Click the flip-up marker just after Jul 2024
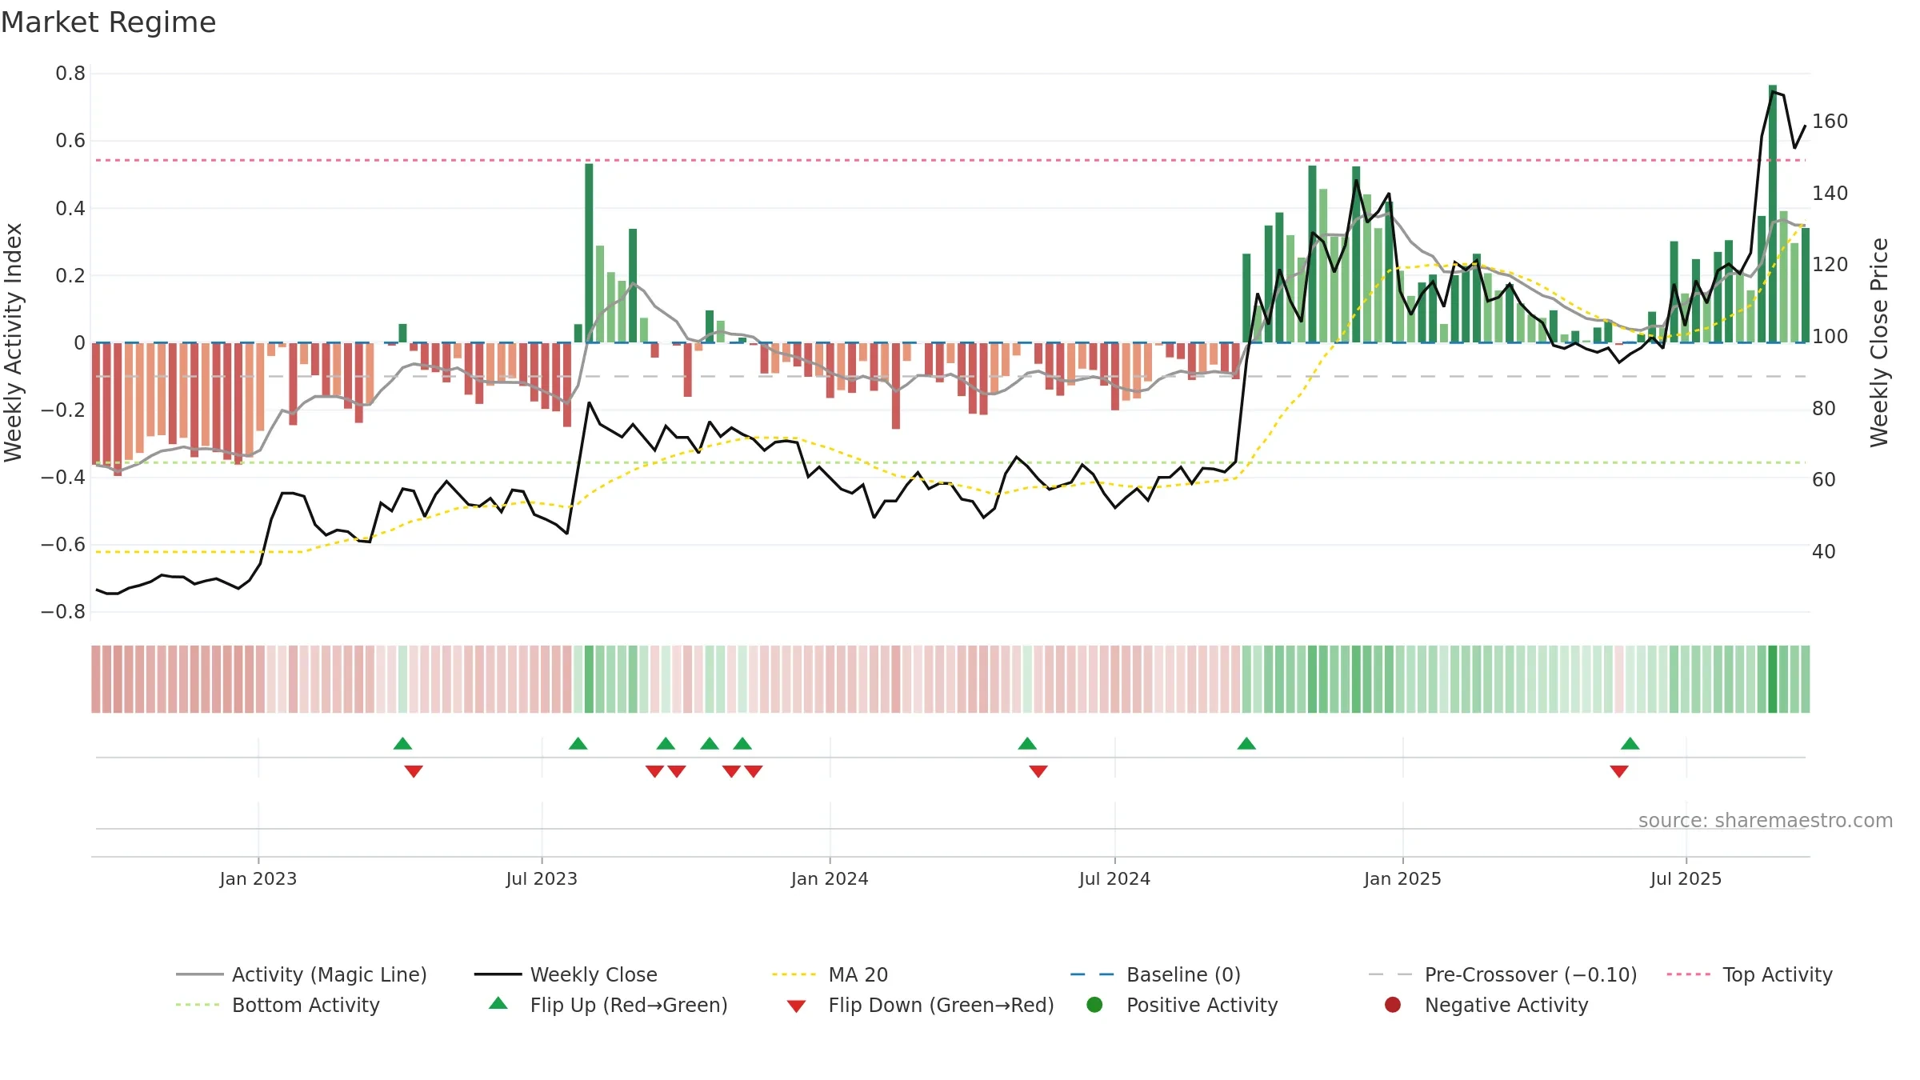 (1246, 744)
